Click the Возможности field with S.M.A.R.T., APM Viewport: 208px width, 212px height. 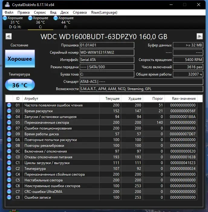(x=141, y=89)
